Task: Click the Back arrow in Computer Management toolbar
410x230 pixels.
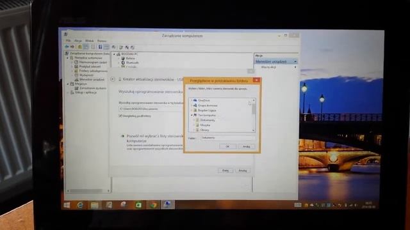Action: [x=67, y=47]
